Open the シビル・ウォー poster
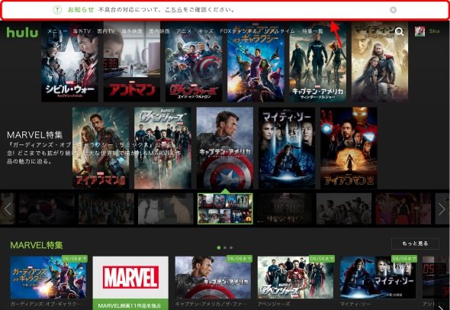This screenshot has height=310, width=450. click(69, 62)
